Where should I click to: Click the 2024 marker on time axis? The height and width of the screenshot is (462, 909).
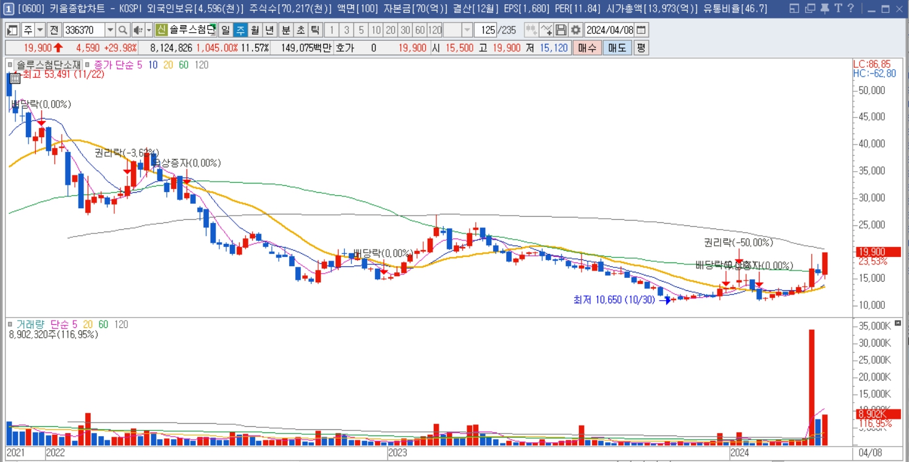[x=740, y=453]
